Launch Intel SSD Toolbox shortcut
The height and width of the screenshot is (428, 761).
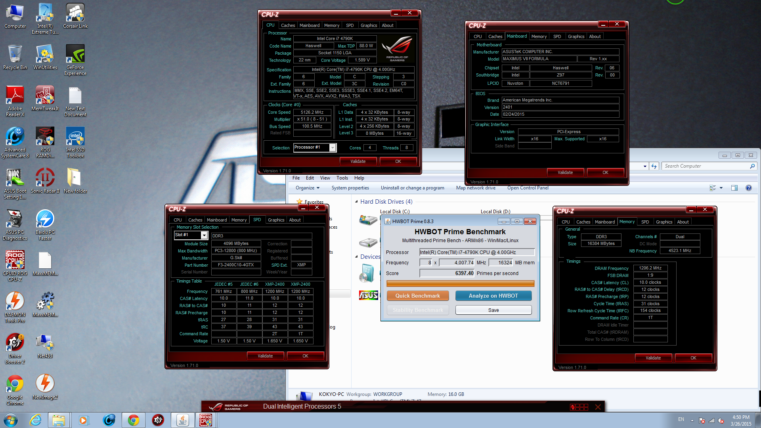click(75, 143)
